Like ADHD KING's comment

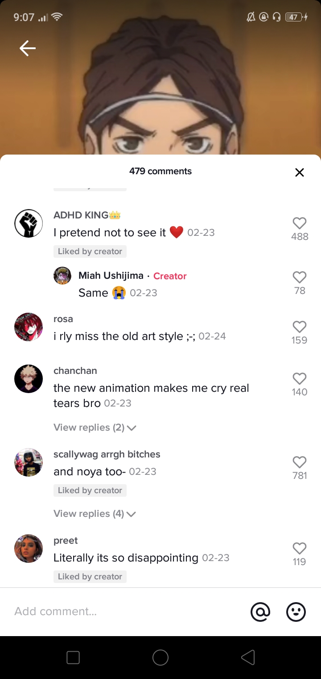click(300, 223)
